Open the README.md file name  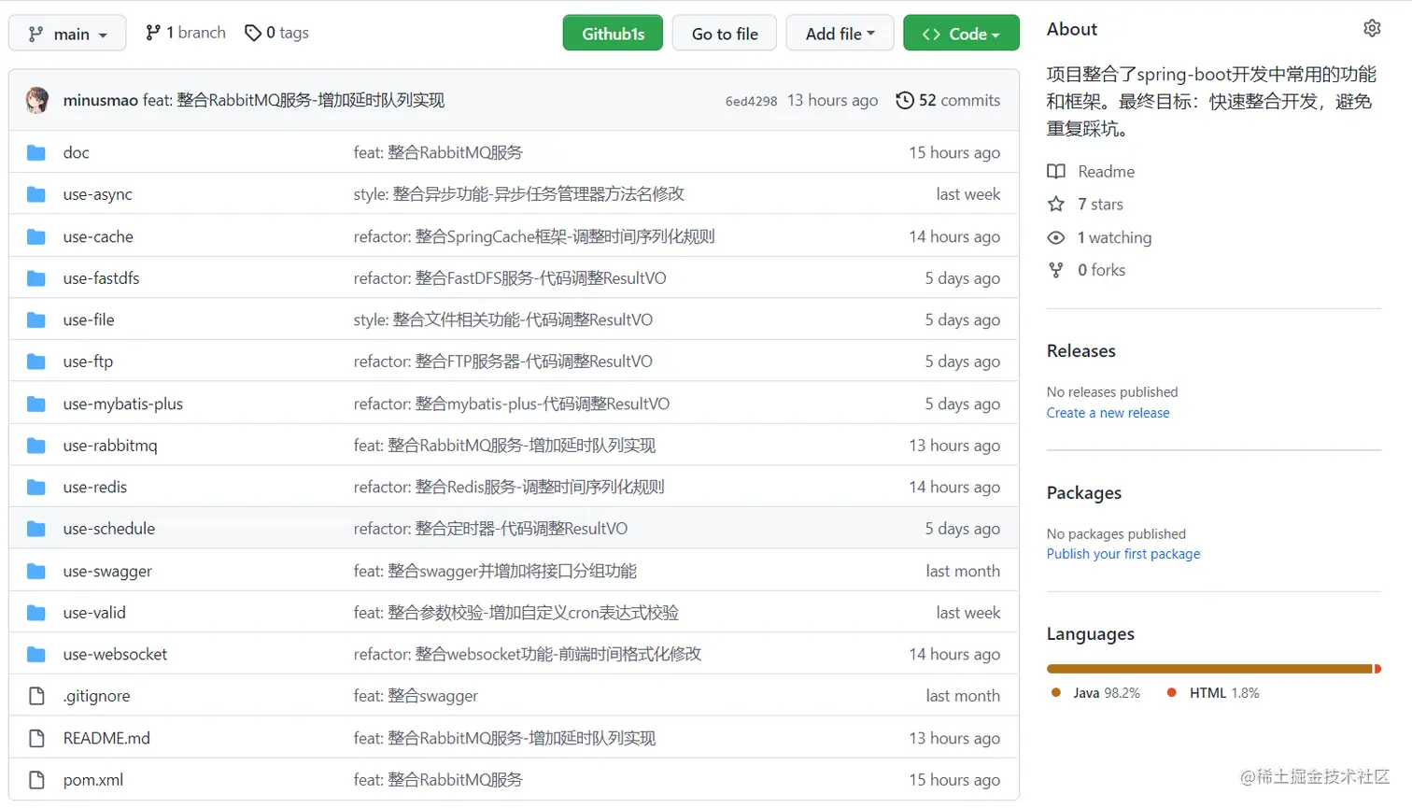point(106,738)
